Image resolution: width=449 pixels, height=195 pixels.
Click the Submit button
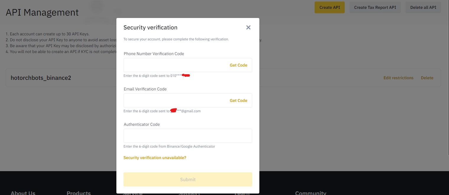[188, 179]
